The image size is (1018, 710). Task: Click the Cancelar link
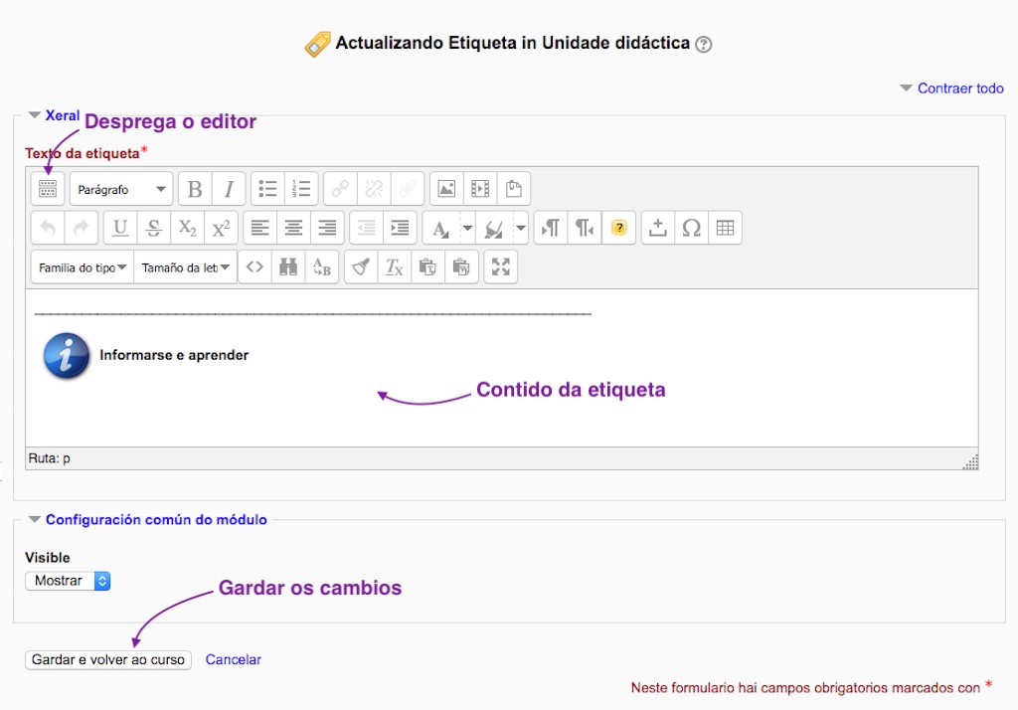point(233,659)
